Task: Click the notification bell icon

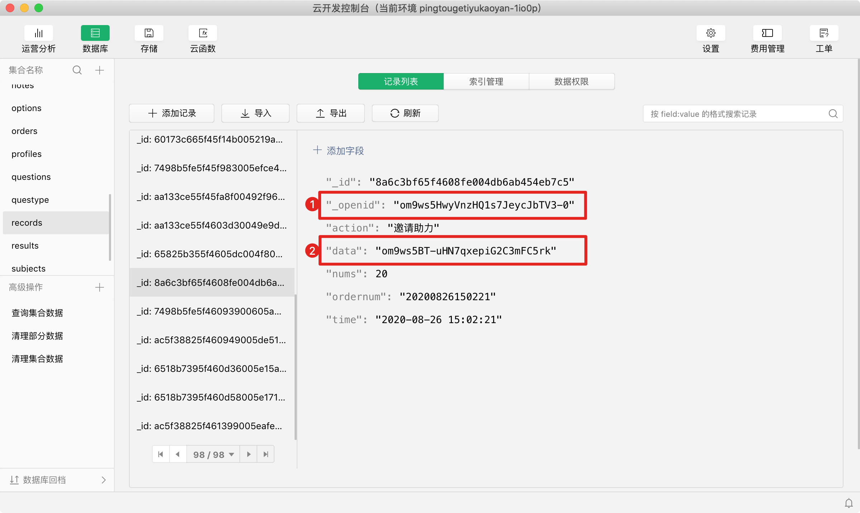Action: point(849,503)
